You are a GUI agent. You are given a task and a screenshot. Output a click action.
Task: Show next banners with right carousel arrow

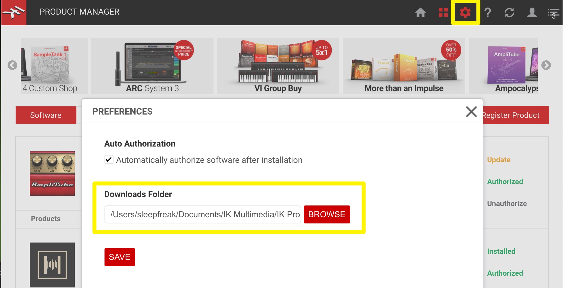tap(546, 65)
